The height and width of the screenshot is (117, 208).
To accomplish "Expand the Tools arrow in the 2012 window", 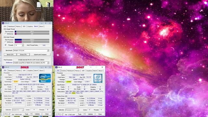I will click(x=31, y=114).
